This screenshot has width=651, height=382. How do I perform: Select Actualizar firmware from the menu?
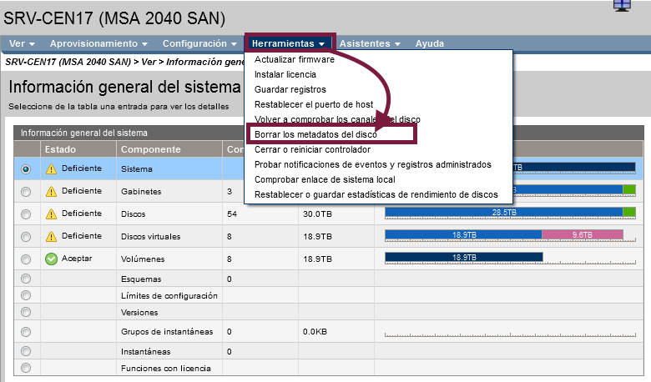[295, 59]
